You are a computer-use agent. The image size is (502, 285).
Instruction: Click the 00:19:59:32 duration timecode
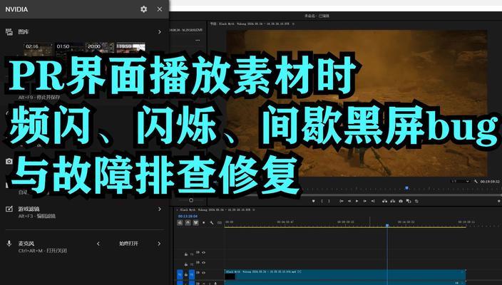pyautogui.click(x=490, y=182)
